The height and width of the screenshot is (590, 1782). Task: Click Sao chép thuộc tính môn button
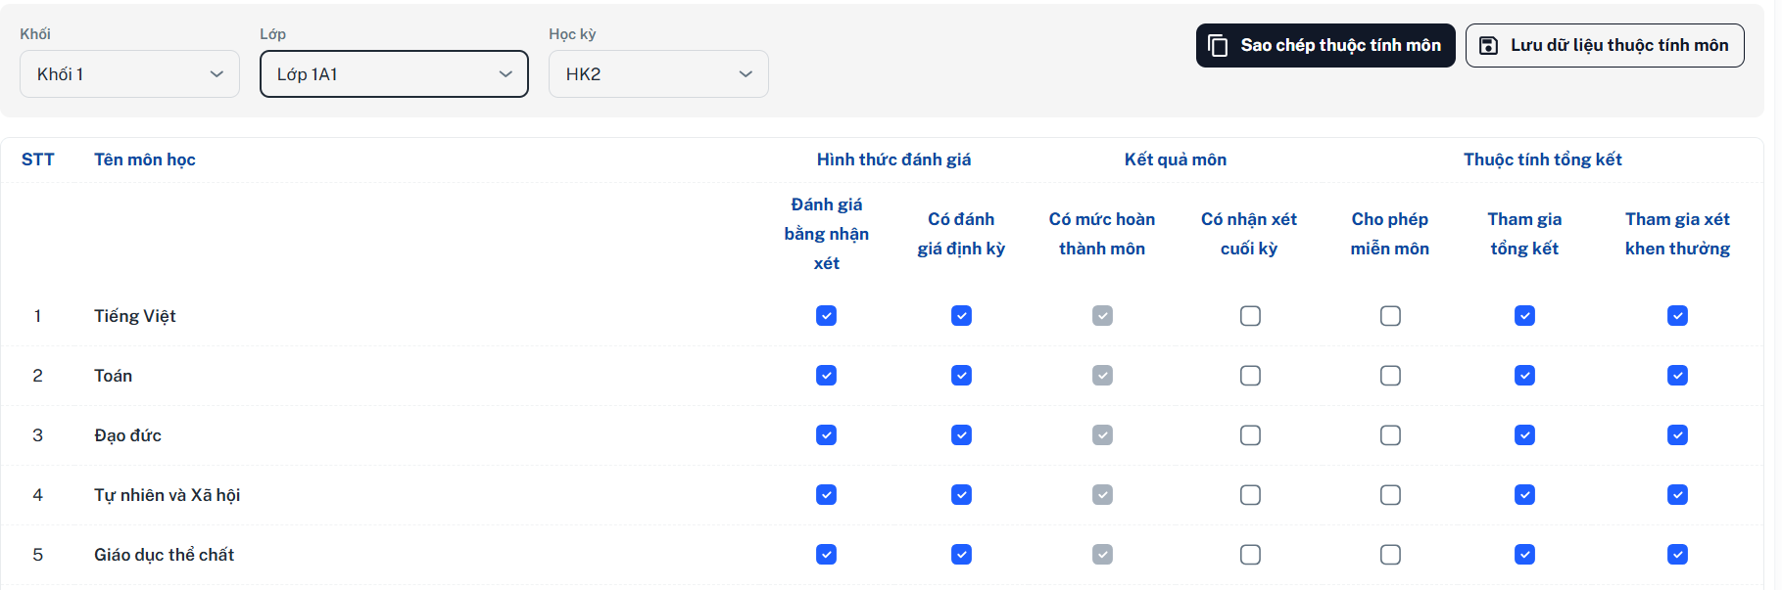coord(1325,46)
